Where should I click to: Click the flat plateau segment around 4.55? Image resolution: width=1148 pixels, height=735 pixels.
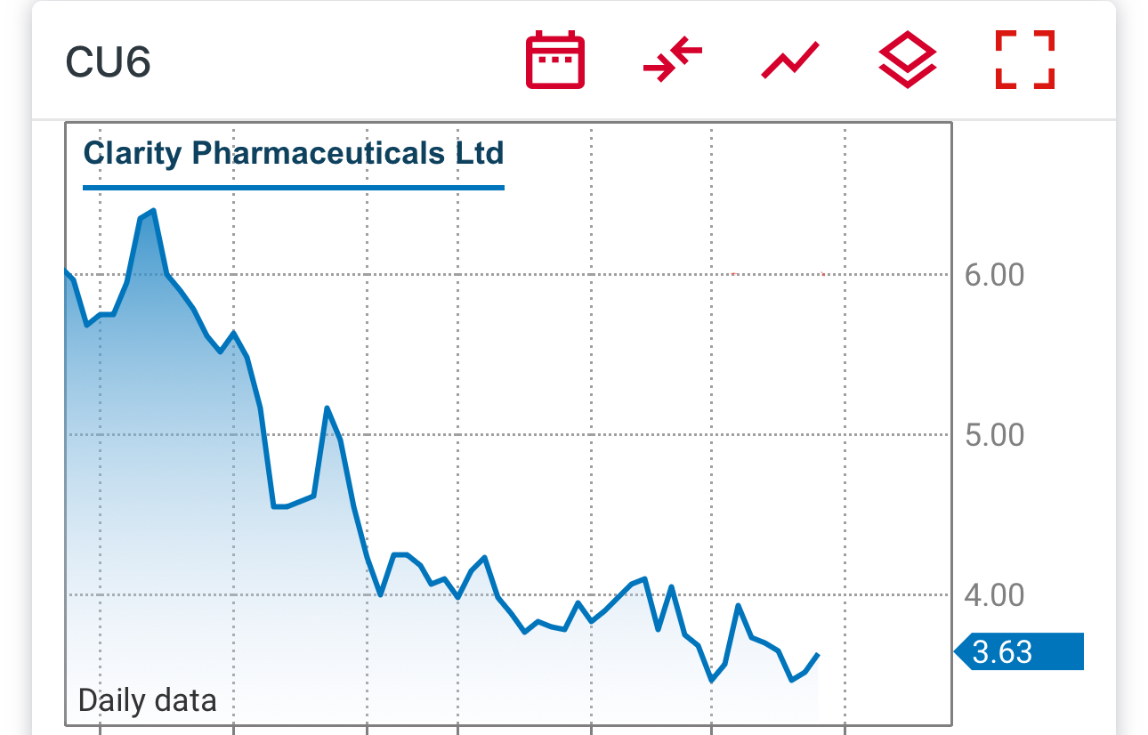(281, 506)
